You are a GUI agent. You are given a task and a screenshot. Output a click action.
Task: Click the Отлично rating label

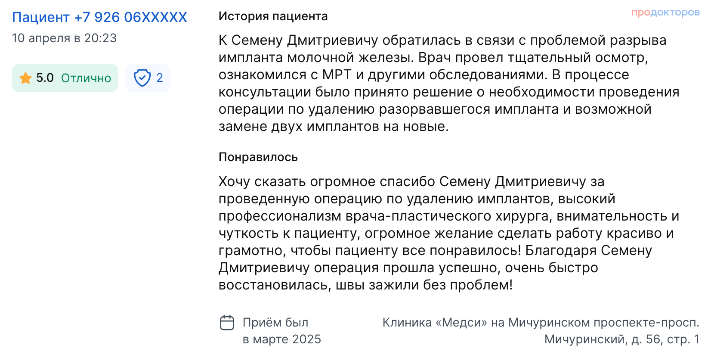[86, 78]
